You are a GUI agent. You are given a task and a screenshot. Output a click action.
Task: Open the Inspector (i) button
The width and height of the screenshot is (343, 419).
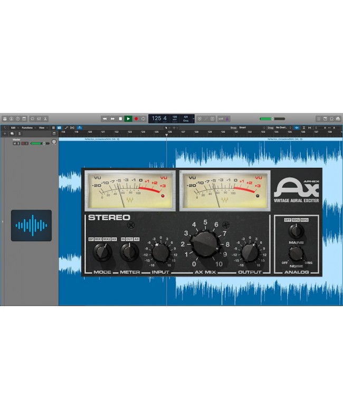[x=11, y=119]
